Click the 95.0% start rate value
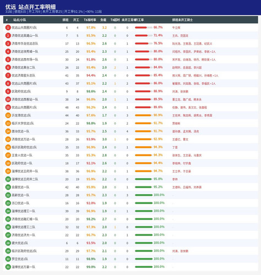261x275 pixels. [158, 179]
